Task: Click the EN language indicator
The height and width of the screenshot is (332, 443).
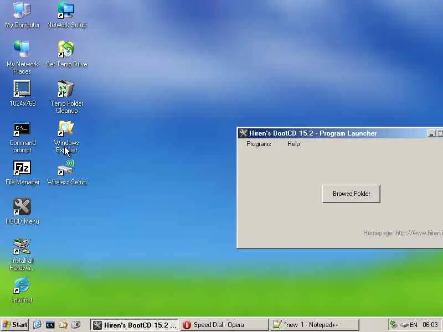Action: [x=414, y=325]
